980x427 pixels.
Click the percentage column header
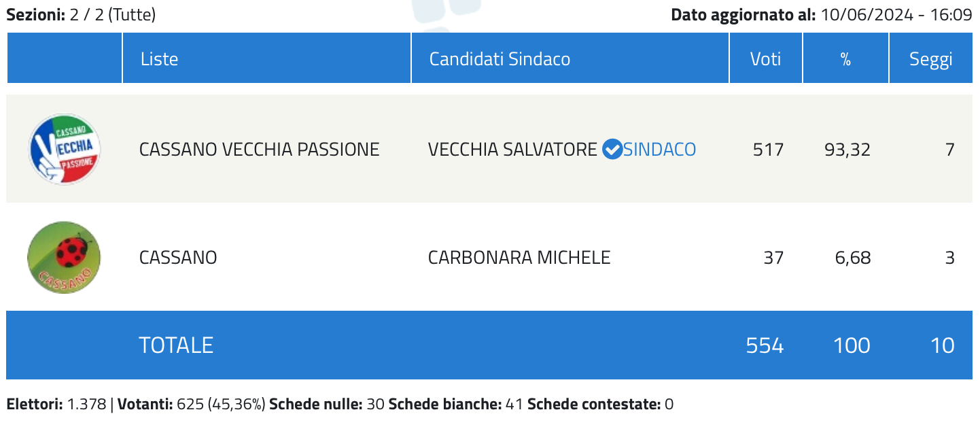point(845,58)
